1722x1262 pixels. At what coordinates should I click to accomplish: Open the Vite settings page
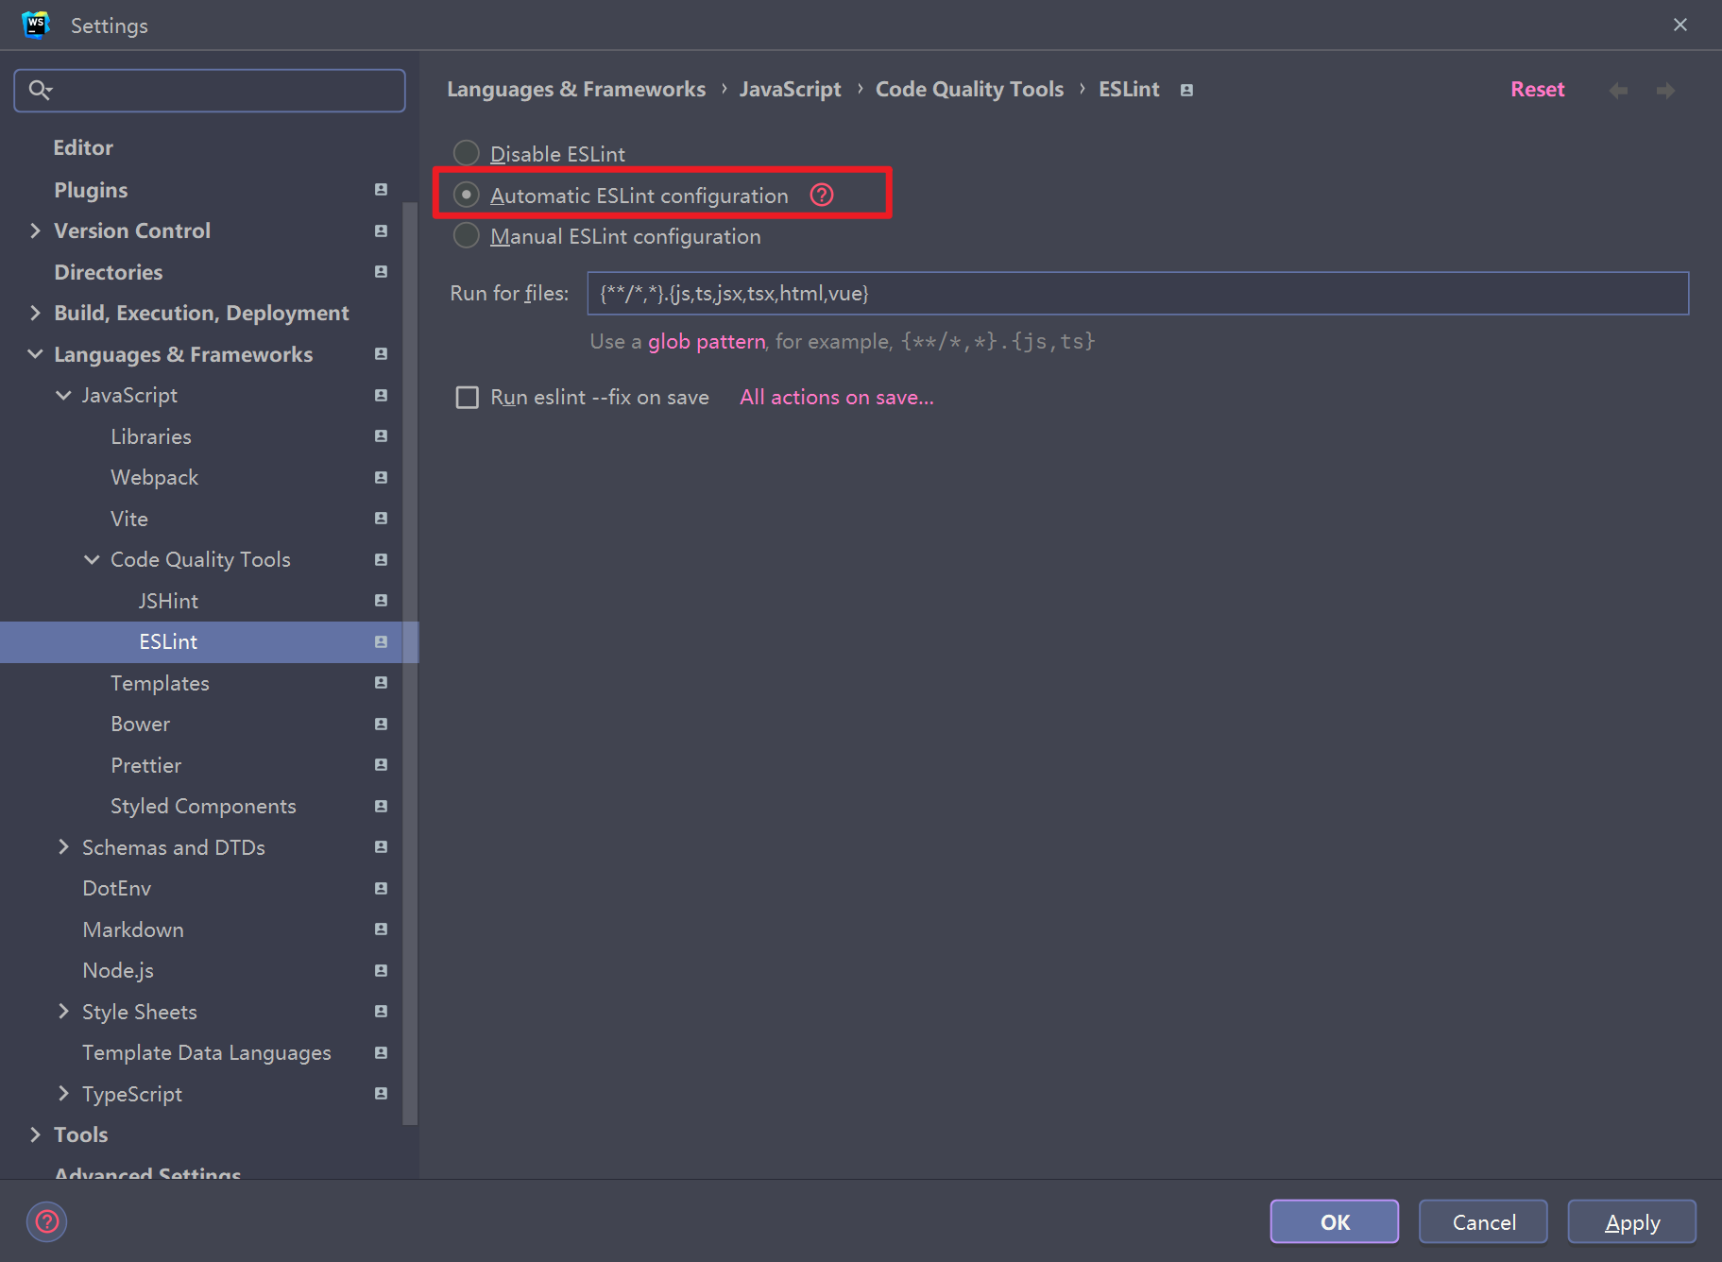128,519
